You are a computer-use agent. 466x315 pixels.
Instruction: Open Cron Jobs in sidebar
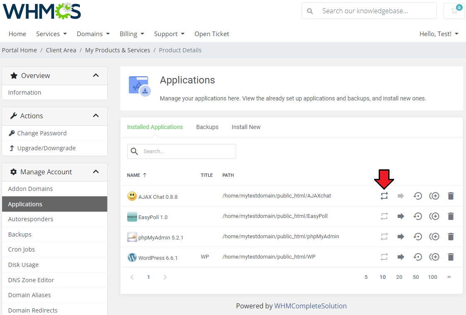(55, 249)
